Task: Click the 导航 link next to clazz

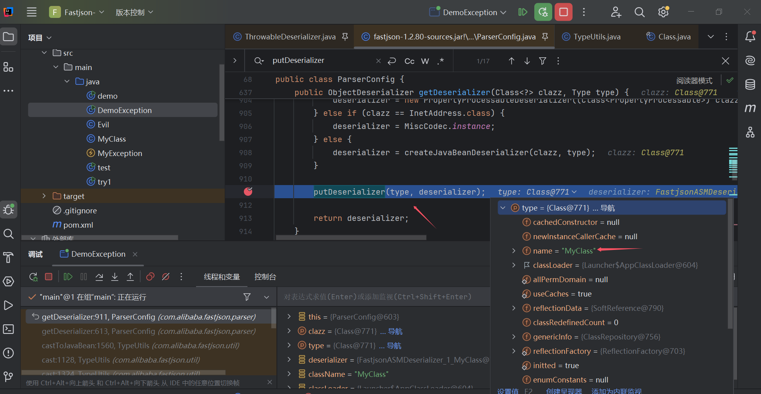Action: point(395,331)
